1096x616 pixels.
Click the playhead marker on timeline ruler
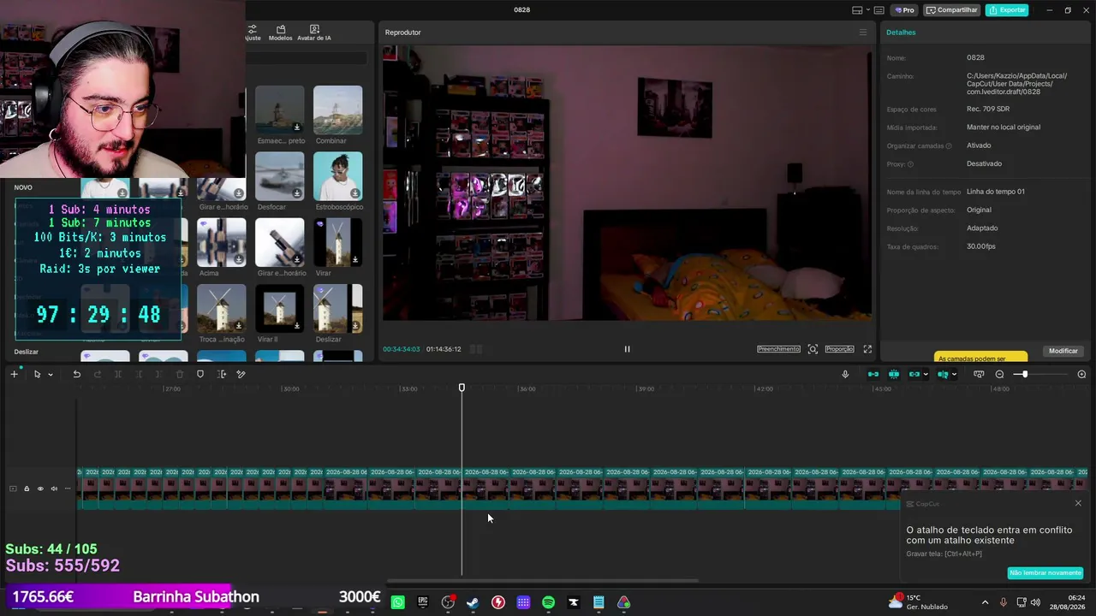click(462, 388)
